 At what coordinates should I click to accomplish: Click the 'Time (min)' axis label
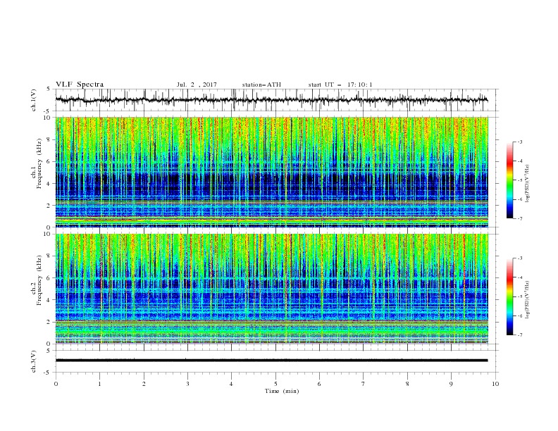pyautogui.click(x=282, y=391)
